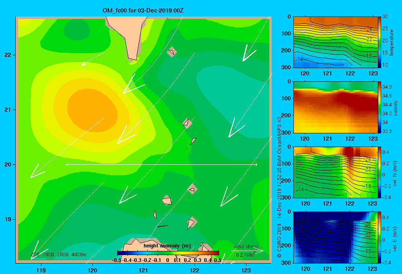Click longitude label "121" on main map axis

(x=144, y=270)
